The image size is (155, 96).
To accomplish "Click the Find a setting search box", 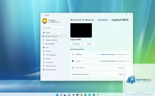I will (54, 27).
